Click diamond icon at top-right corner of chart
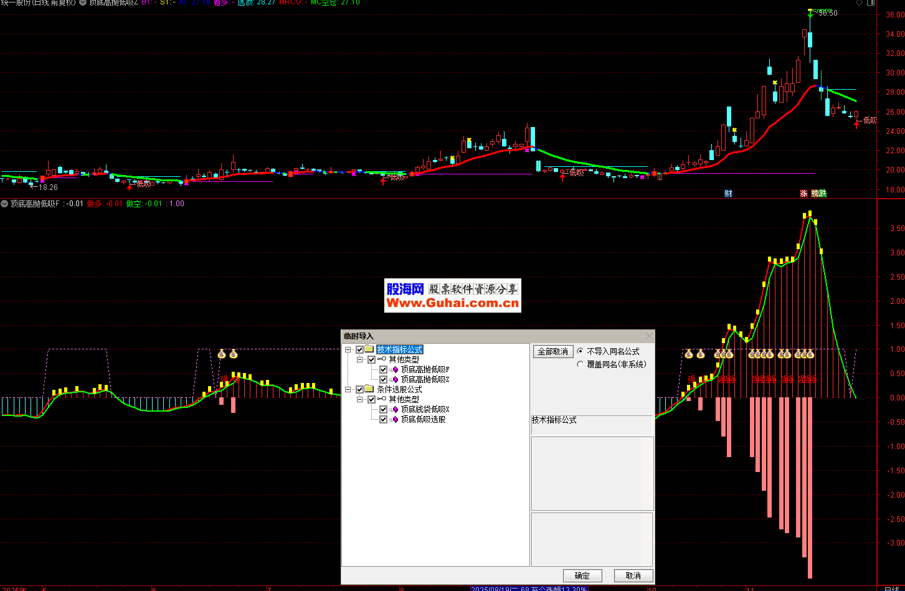 [877, 3]
